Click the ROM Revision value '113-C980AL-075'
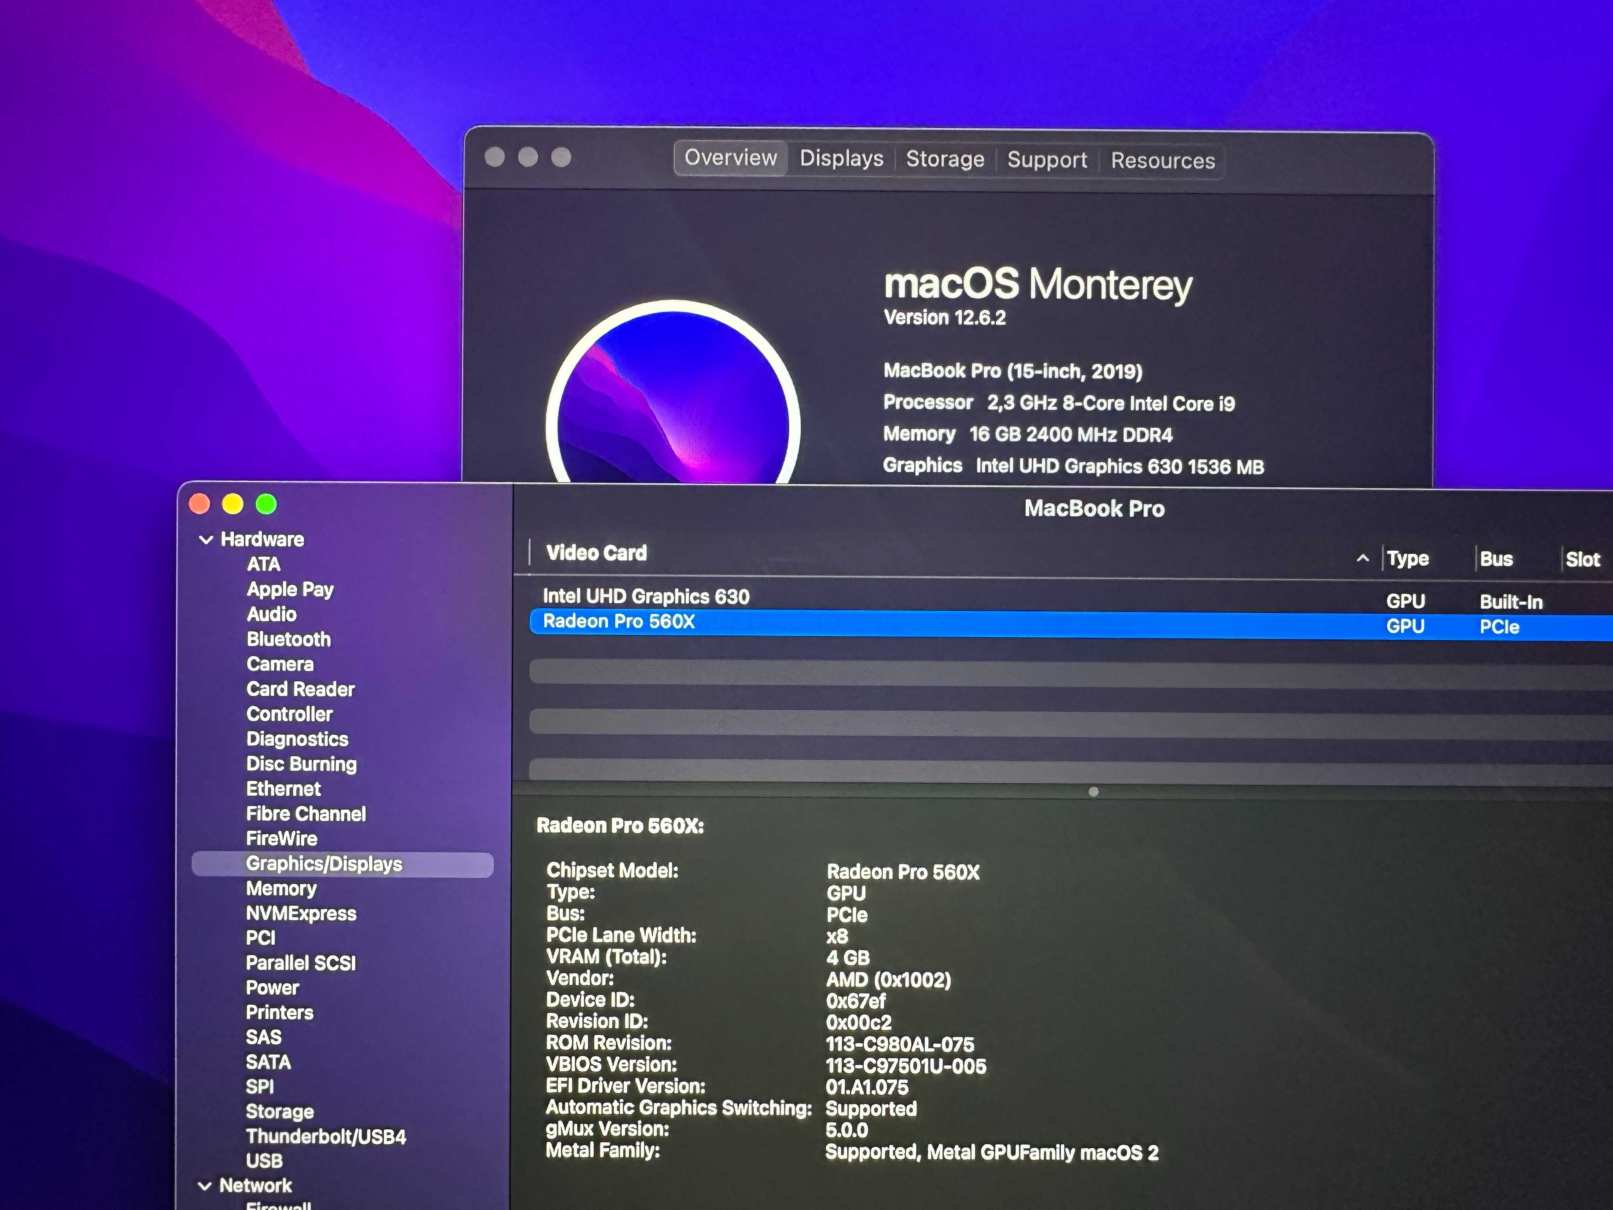 tap(900, 1044)
